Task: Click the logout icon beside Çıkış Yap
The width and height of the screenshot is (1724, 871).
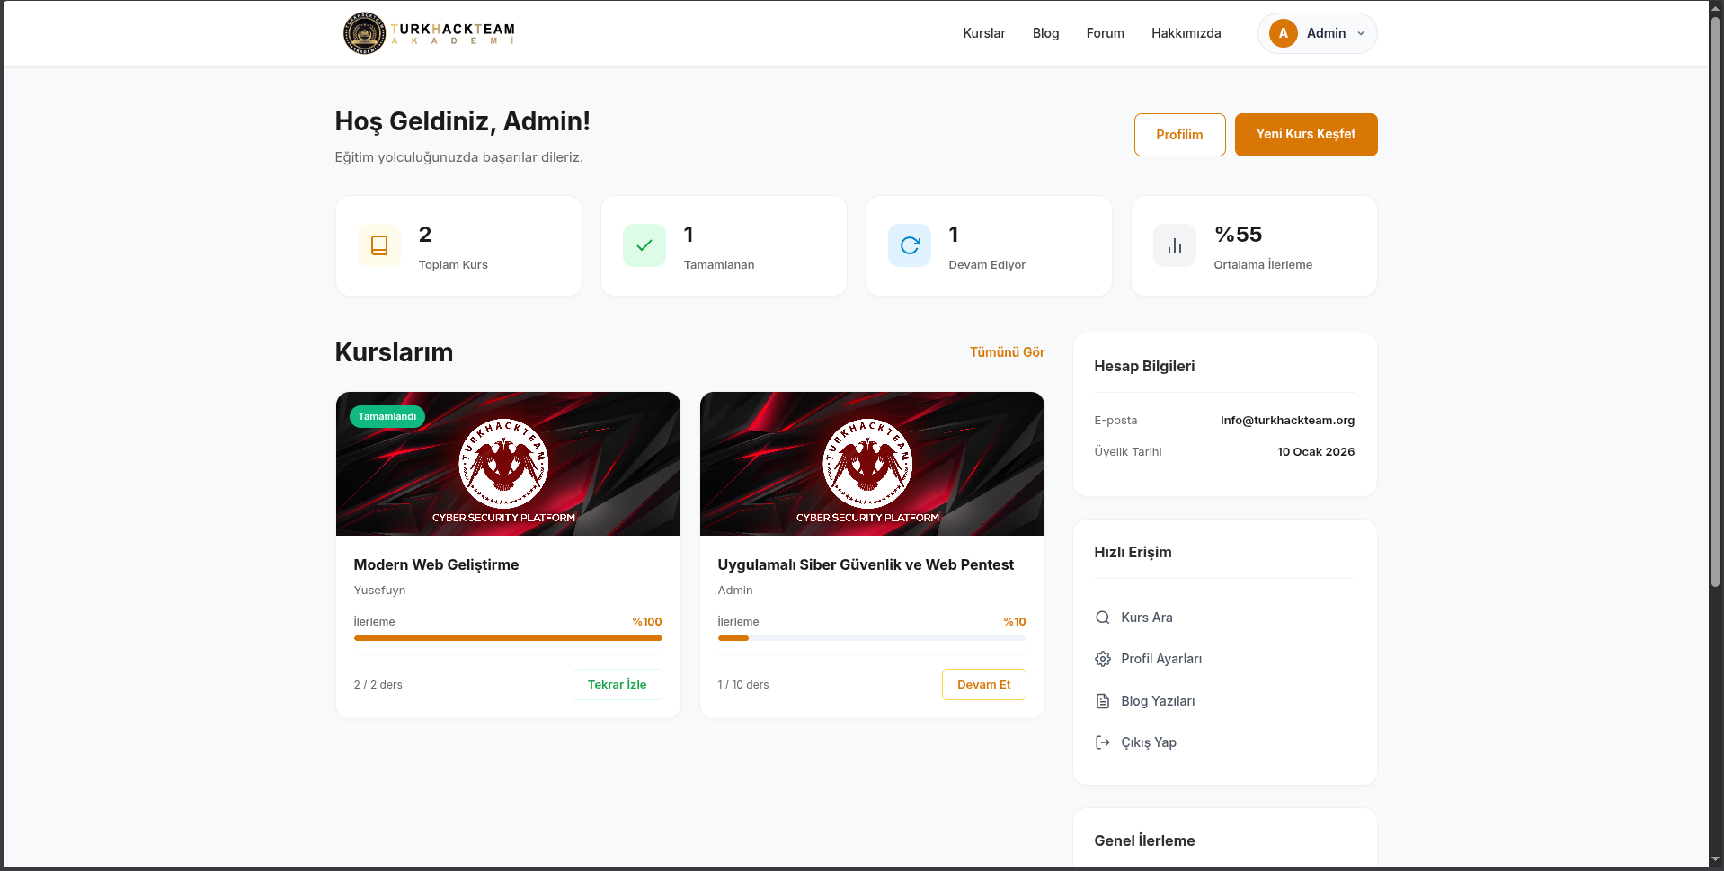Action: tap(1103, 742)
